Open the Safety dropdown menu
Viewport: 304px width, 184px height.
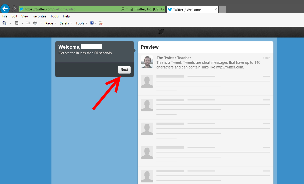click(x=66, y=23)
